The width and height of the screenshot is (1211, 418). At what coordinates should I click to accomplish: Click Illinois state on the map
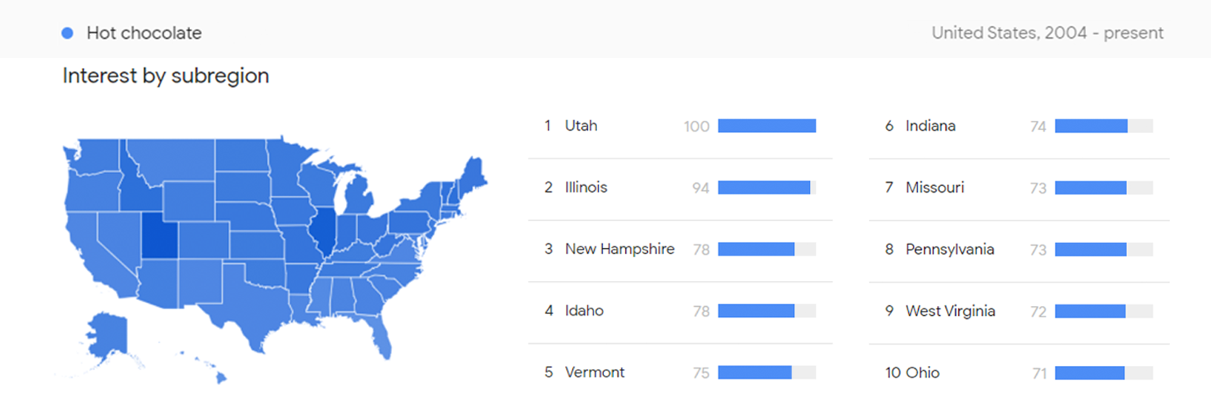click(323, 231)
